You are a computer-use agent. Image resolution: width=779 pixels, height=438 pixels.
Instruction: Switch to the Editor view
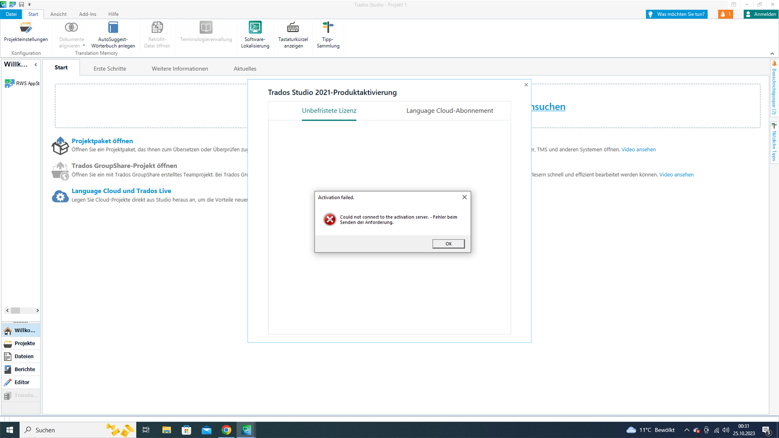point(21,382)
